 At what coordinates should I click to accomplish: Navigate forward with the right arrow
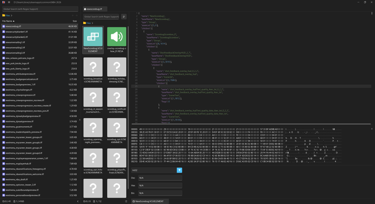[x=77, y=15]
